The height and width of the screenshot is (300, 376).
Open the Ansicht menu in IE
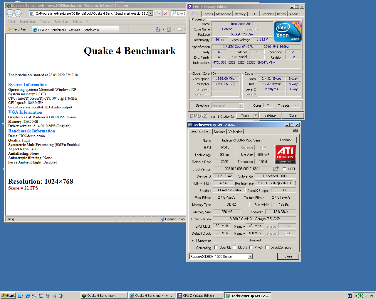pos(45,22)
